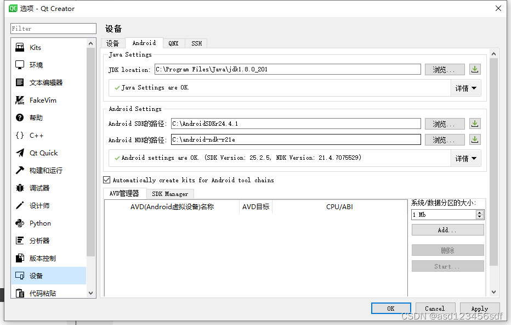Screen dimensions: 511x325
Task: Select the 设备 devices icon
Action: click(x=20, y=276)
